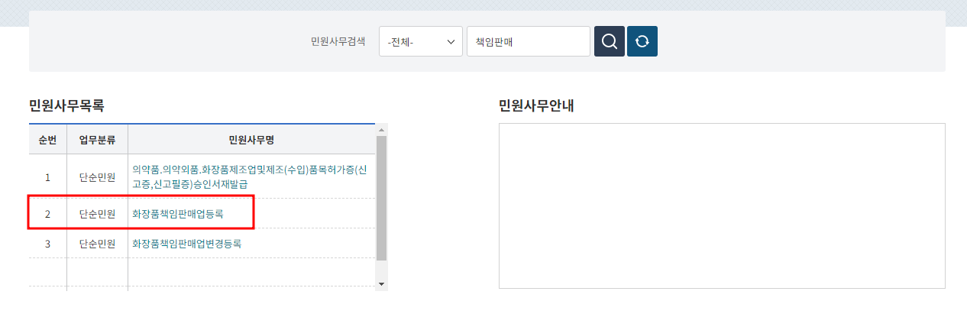967x314 pixels.
Task: Click the list scrollbar down arrow
Action: [x=382, y=283]
